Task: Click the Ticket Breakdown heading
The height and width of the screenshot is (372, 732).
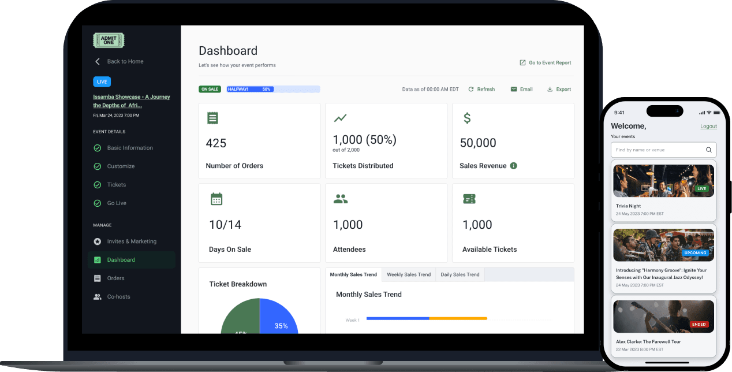Action: click(x=238, y=284)
